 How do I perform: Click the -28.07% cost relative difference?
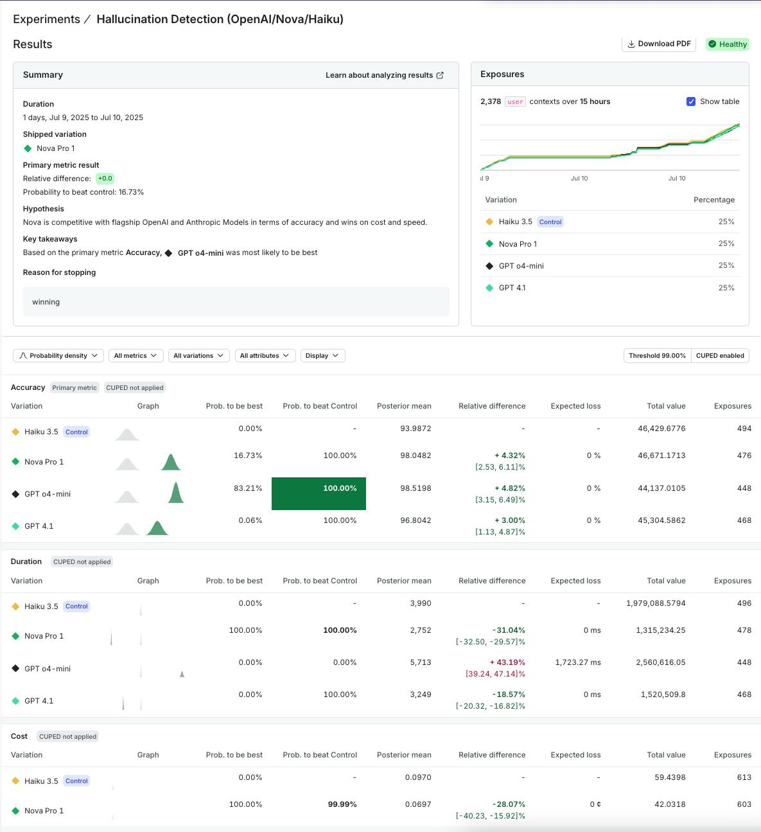point(509,804)
